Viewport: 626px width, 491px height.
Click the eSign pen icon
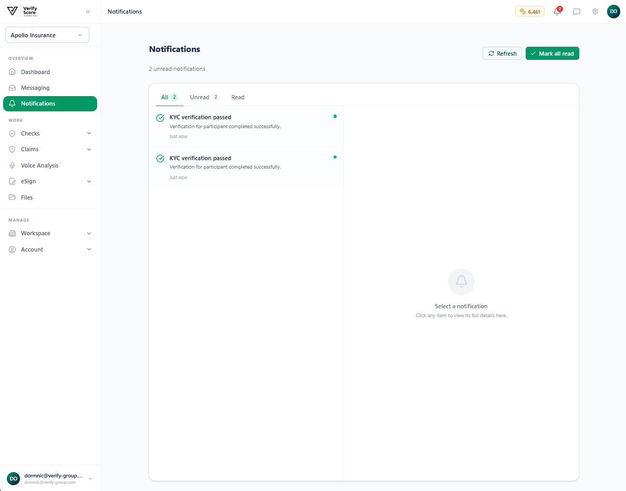tap(13, 181)
